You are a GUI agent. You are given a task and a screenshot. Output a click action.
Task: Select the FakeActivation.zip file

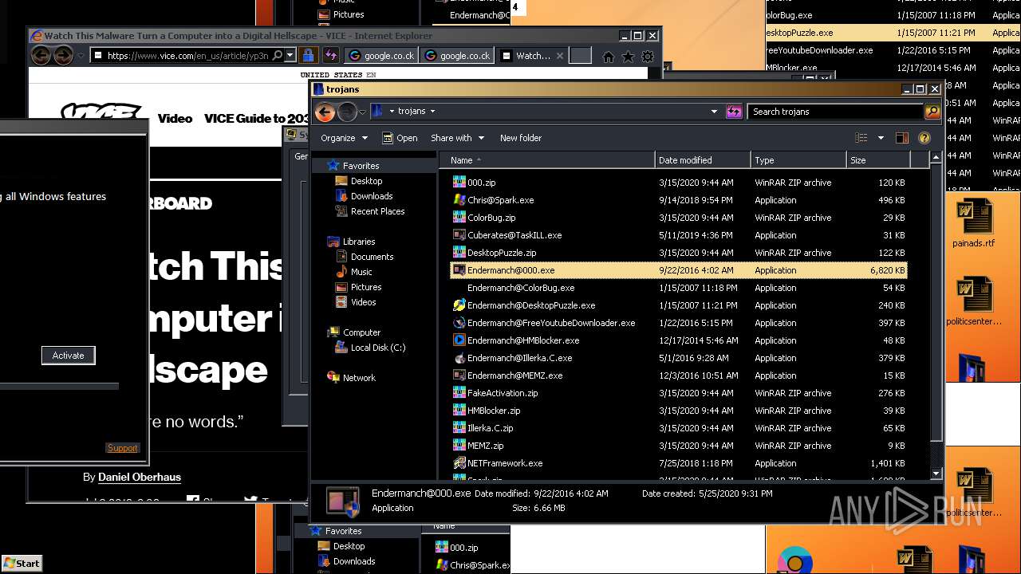pyautogui.click(x=678, y=393)
